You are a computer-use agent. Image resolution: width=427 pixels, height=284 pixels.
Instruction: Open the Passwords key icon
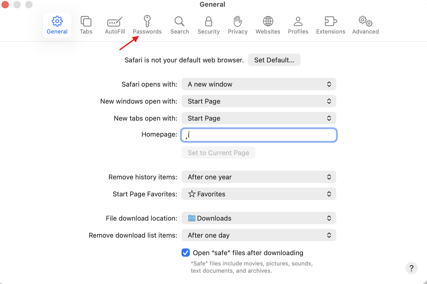(147, 21)
